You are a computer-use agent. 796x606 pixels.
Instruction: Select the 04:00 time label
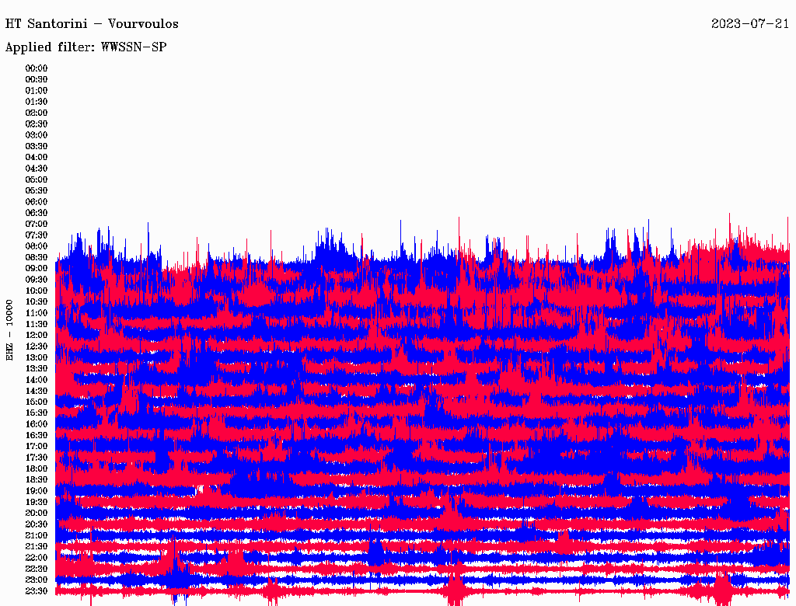click(37, 158)
